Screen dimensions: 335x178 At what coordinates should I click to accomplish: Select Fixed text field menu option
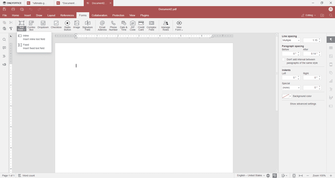click(34, 46)
